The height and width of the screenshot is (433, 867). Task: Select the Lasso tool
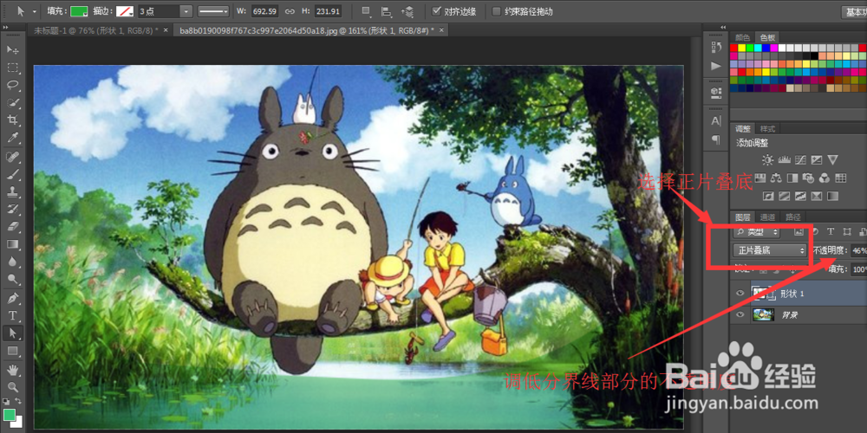tap(13, 86)
